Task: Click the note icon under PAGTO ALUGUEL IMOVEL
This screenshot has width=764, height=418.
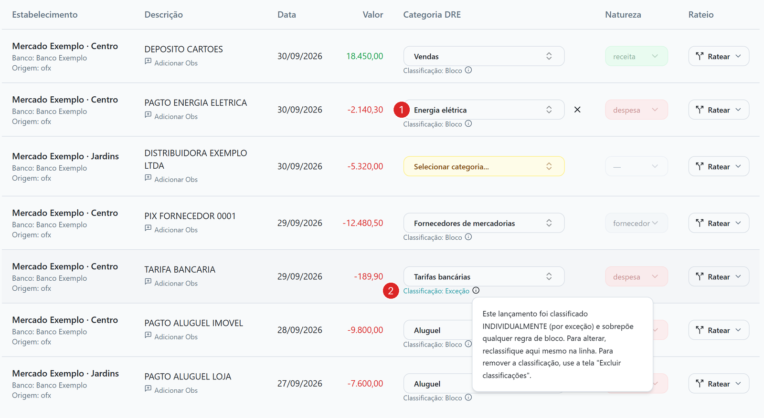Action: click(x=148, y=335)
